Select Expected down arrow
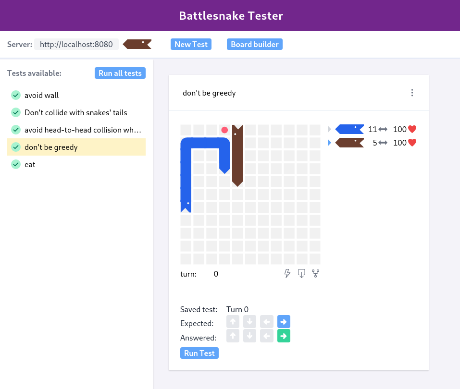The width and height of the screenshot is (460, 389). [249, 322]
